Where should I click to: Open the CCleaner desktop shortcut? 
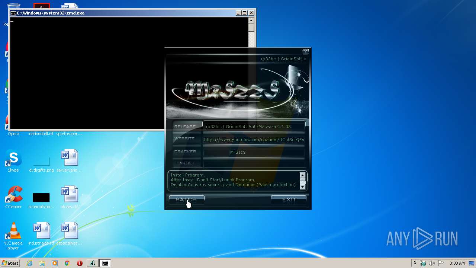pyautogui.click(x=13, y=197)
